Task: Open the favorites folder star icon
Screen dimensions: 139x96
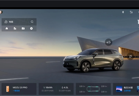Action: click(x=23, y=28)
